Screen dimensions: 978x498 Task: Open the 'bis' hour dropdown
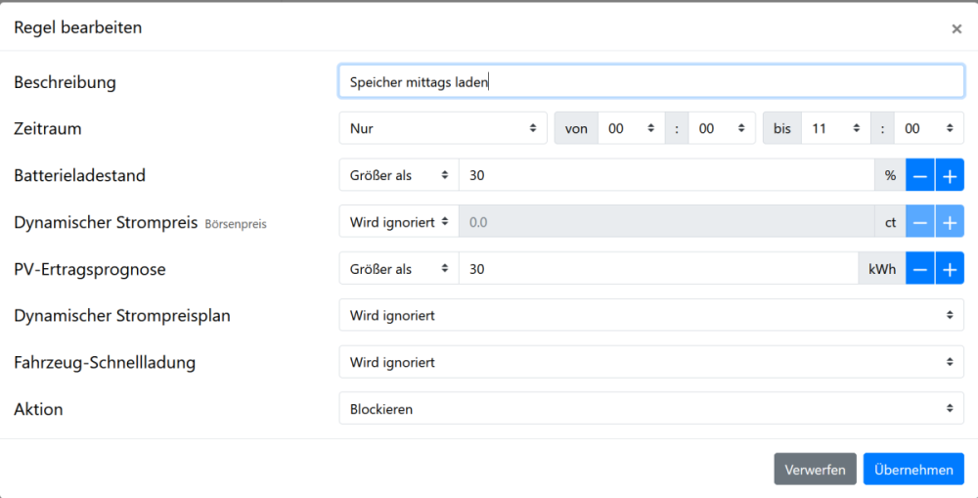[x=836, y=128]
